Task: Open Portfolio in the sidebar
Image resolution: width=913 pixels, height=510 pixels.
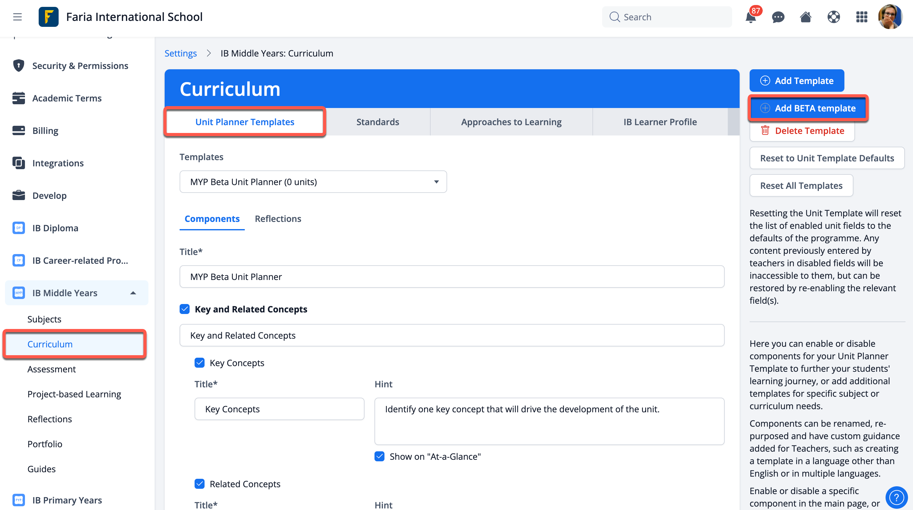Action: click(45, 444)
